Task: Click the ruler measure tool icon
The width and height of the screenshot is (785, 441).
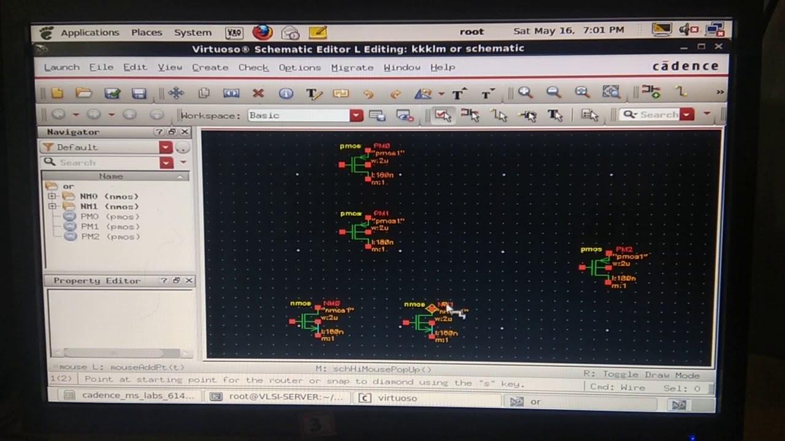Action: [423, 94]
